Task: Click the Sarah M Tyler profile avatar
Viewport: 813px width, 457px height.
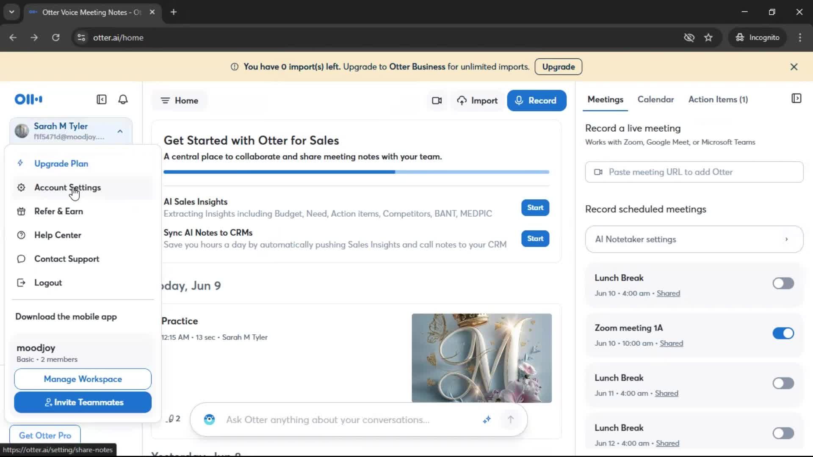Action: 22,131
